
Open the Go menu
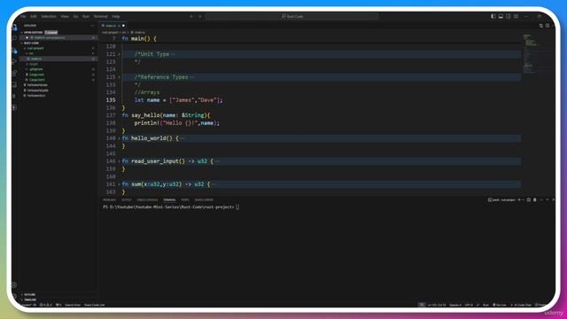[x=75, y=16]
